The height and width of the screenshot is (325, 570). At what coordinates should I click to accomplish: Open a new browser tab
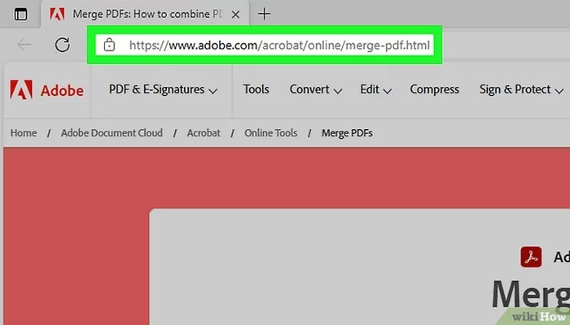265,14
